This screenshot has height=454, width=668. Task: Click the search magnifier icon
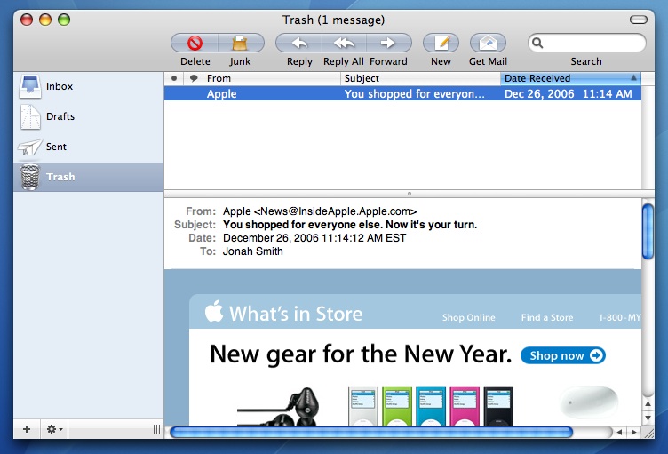click(537, 43)
